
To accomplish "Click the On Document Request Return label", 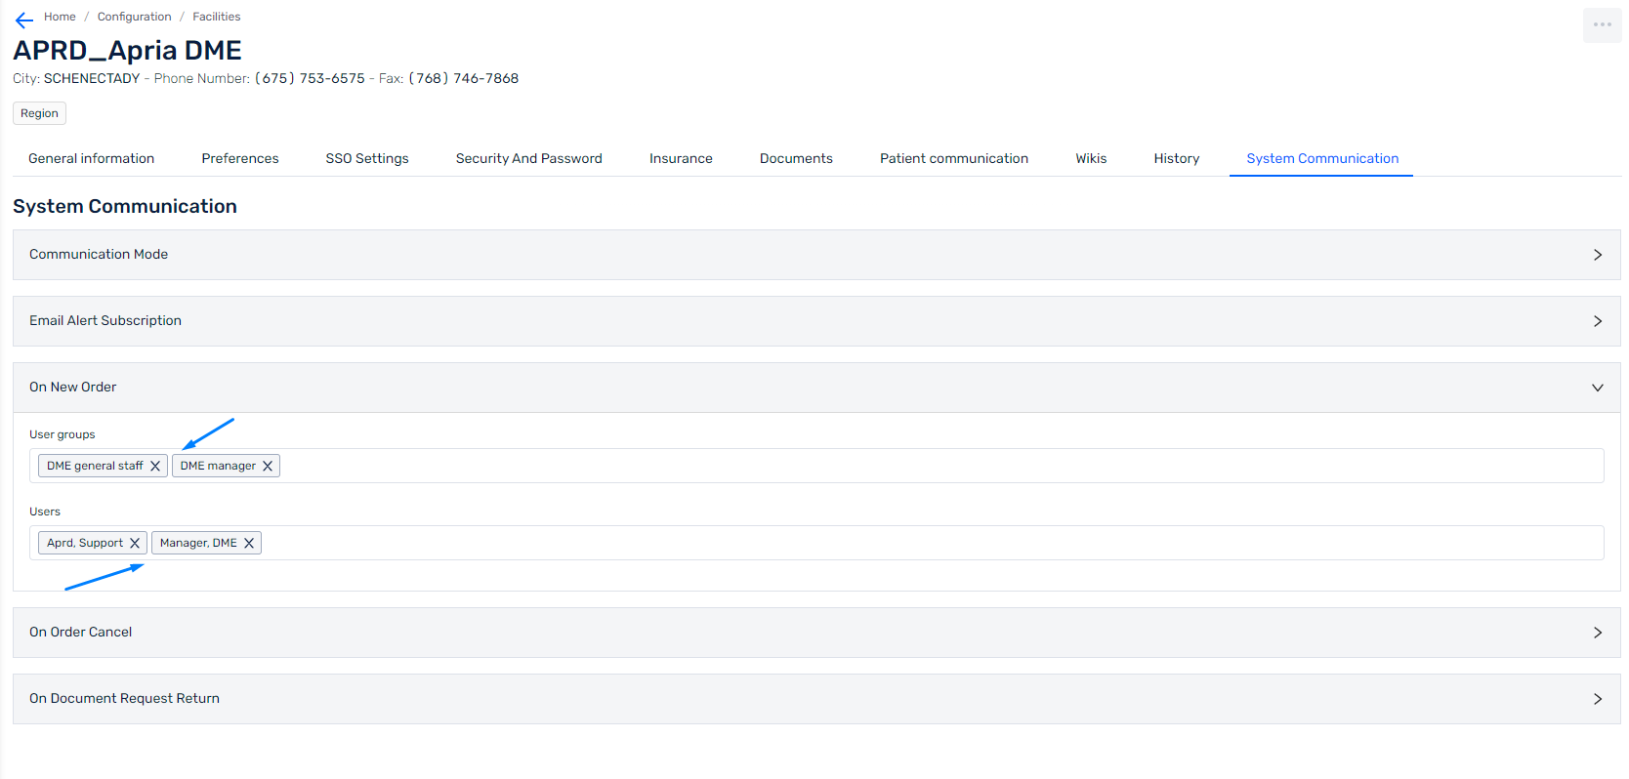I will click(x=124, y=698).
